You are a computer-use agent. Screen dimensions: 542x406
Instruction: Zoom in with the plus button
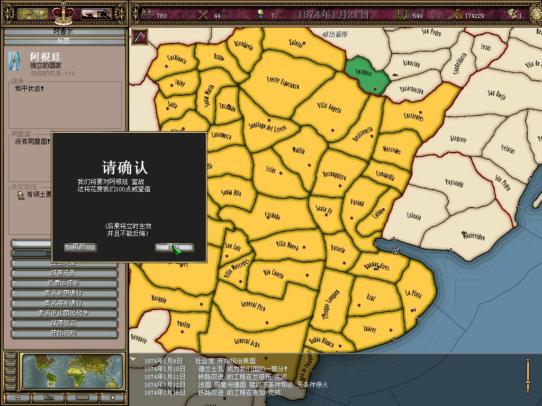pyautogui.click(x=112, y=398)
